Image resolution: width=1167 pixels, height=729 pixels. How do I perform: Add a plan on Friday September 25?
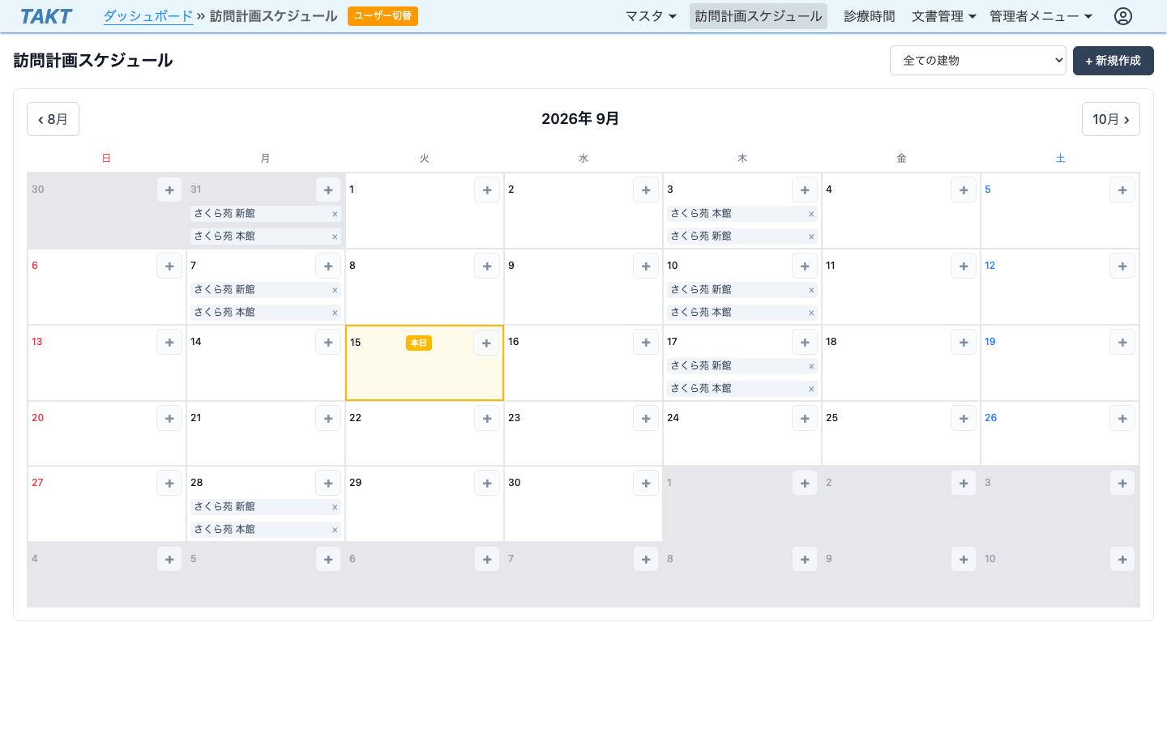(964, 418)
